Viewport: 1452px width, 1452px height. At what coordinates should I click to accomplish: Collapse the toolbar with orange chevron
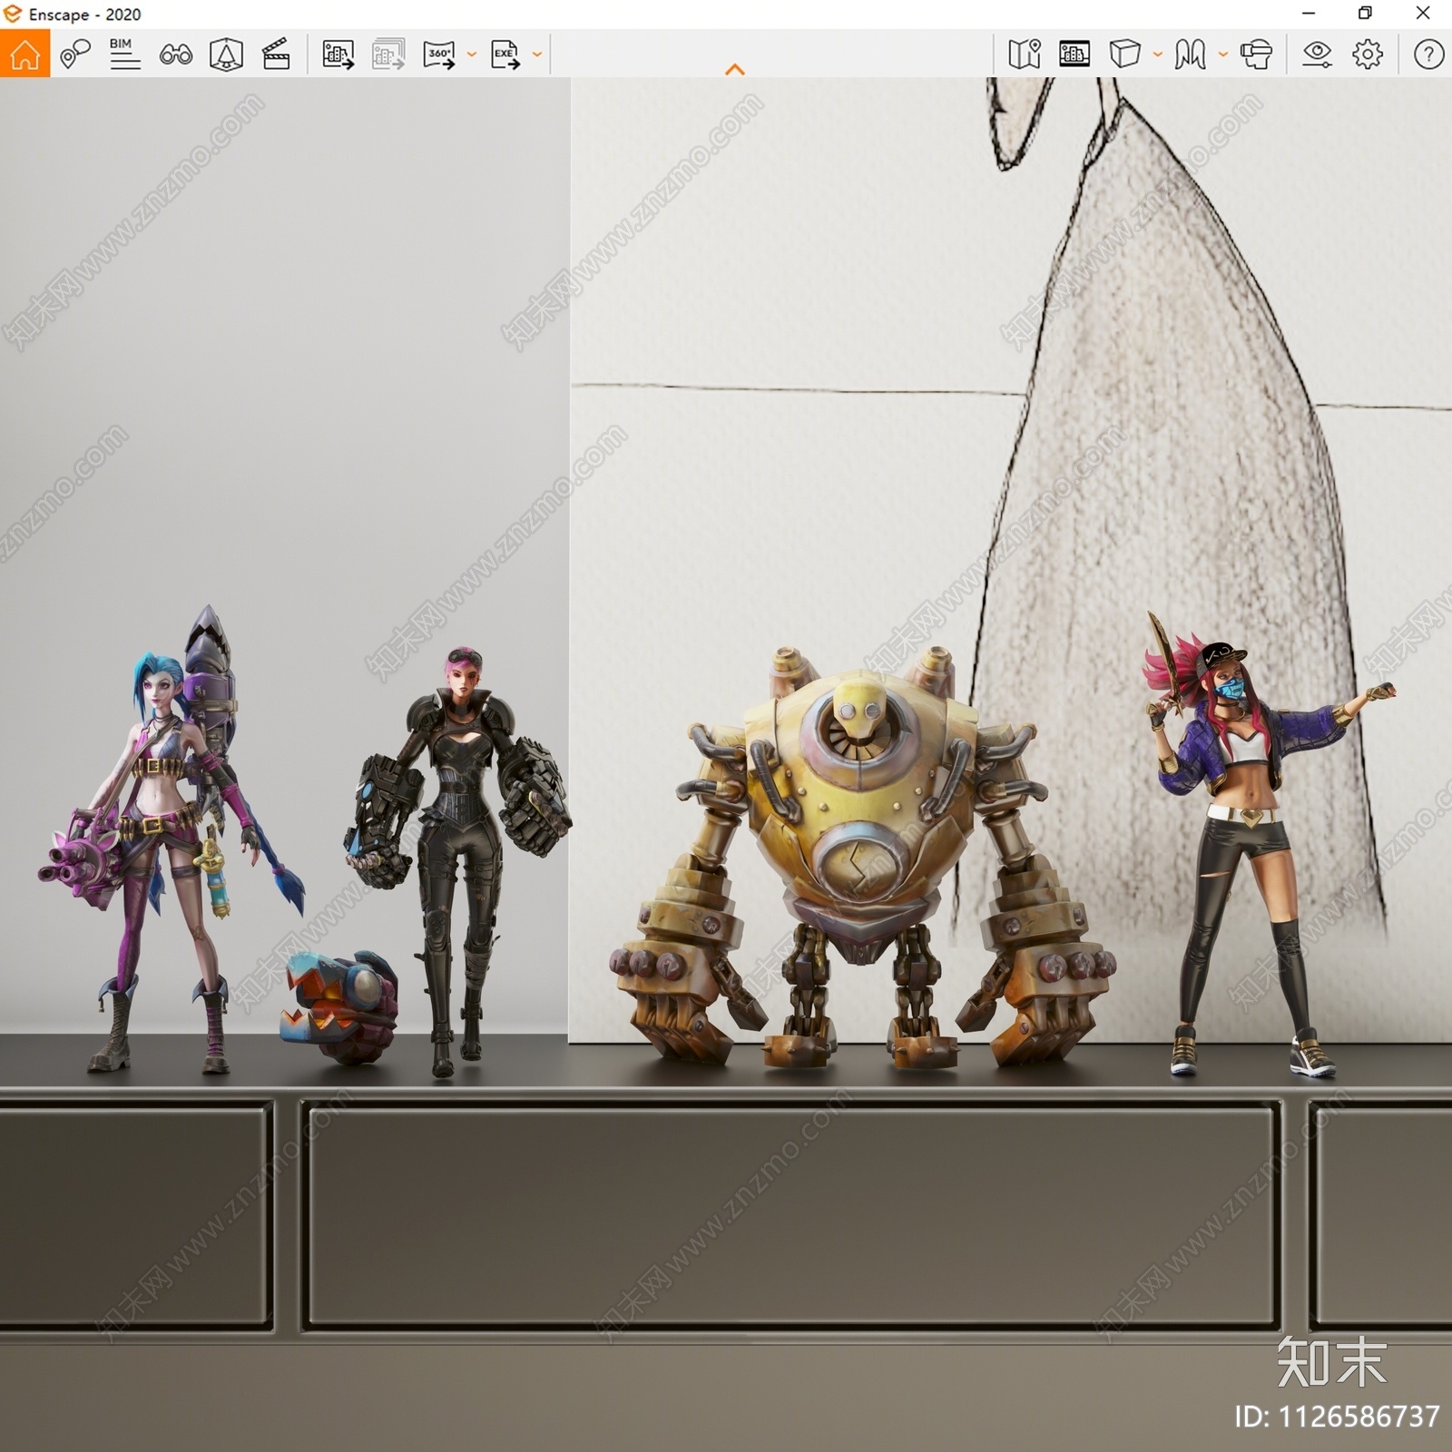click(735, 69)
